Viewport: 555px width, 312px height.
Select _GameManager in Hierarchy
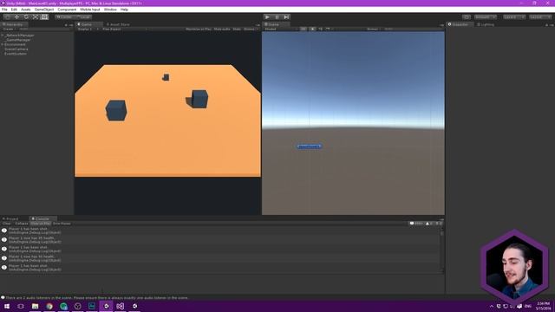coord(18,40)
